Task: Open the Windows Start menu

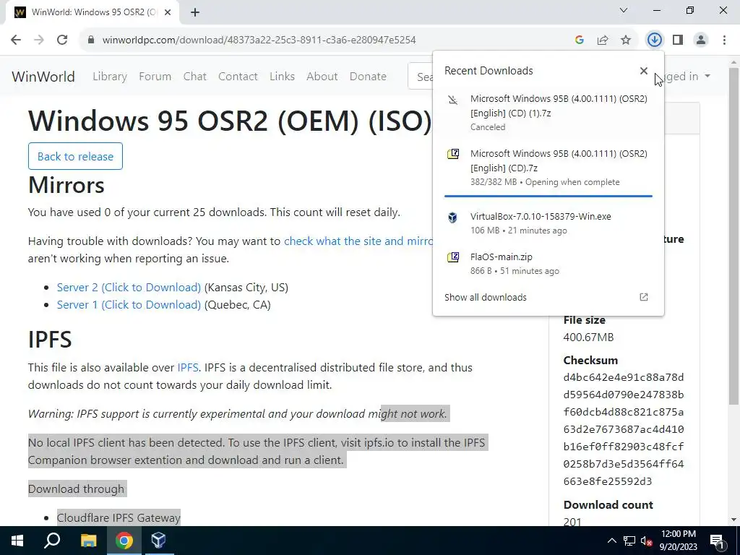Action: [x=17, y=541]
